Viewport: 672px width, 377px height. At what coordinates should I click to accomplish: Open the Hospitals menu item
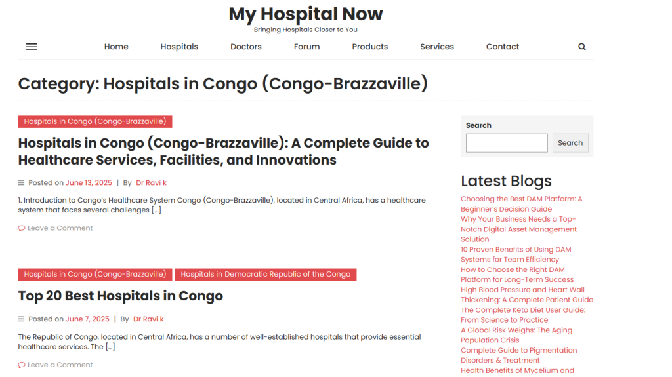pos(179,47)
